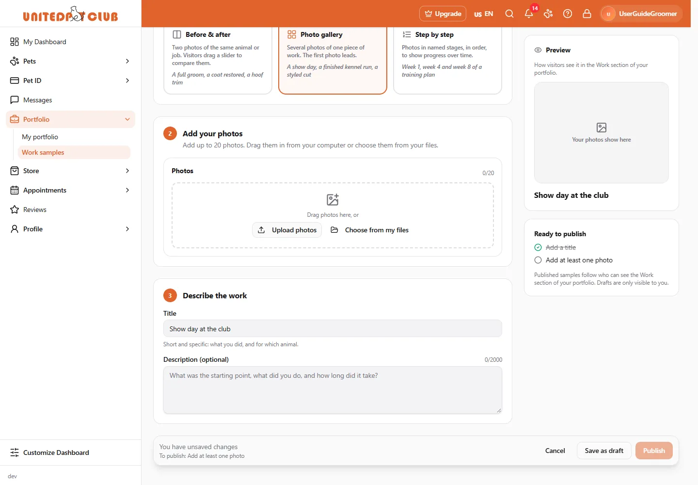
Task: Open the US EN language selector
Action: tap(484, 14)
